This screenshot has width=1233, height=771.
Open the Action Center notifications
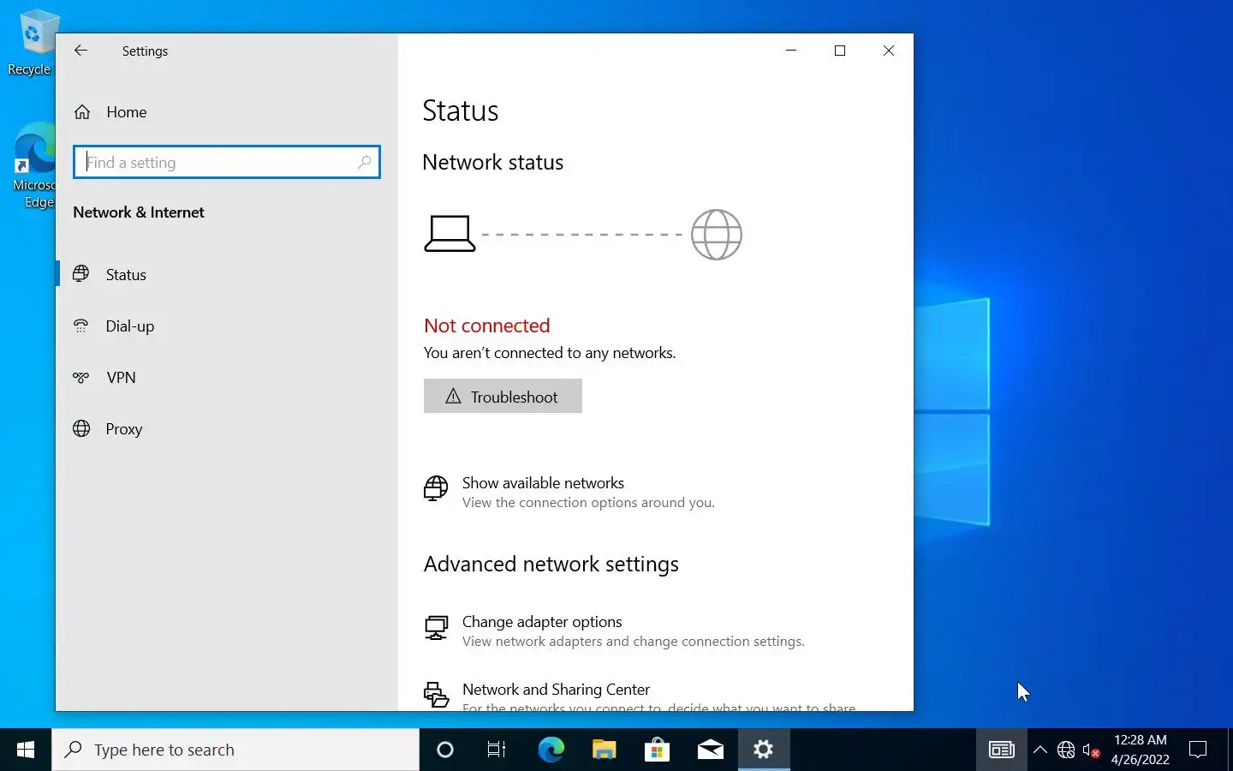click(1198, 750)
